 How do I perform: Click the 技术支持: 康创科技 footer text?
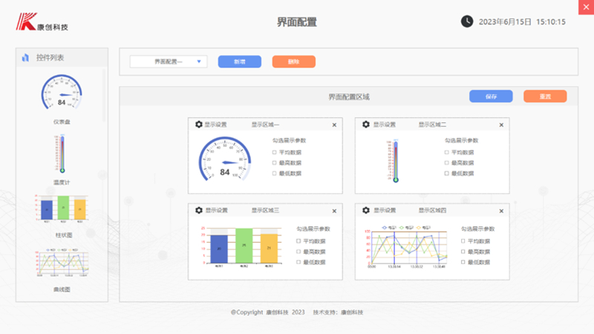pos(338,312)
